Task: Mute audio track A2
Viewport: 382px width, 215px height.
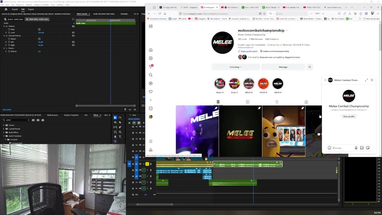Action: pyautogui.click(x=144, y=170)
